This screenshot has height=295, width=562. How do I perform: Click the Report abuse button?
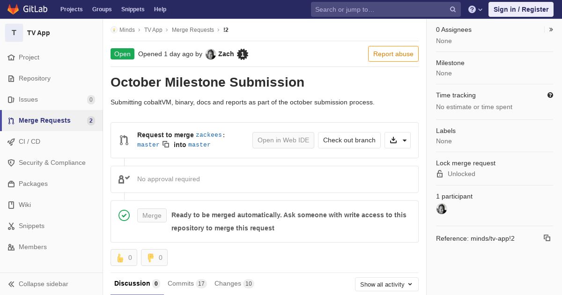coord(393,54)
